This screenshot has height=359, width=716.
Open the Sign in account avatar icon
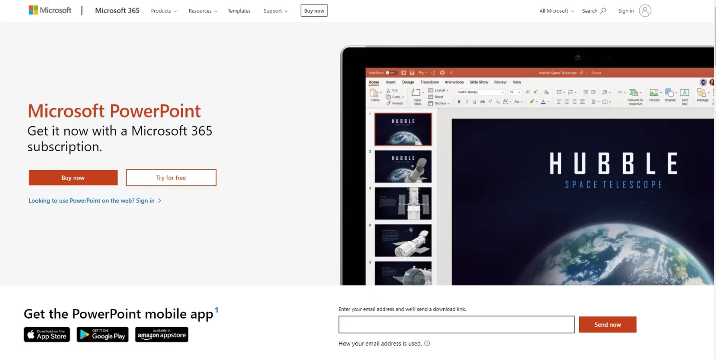pyautogui.click(x=645, y=11)
